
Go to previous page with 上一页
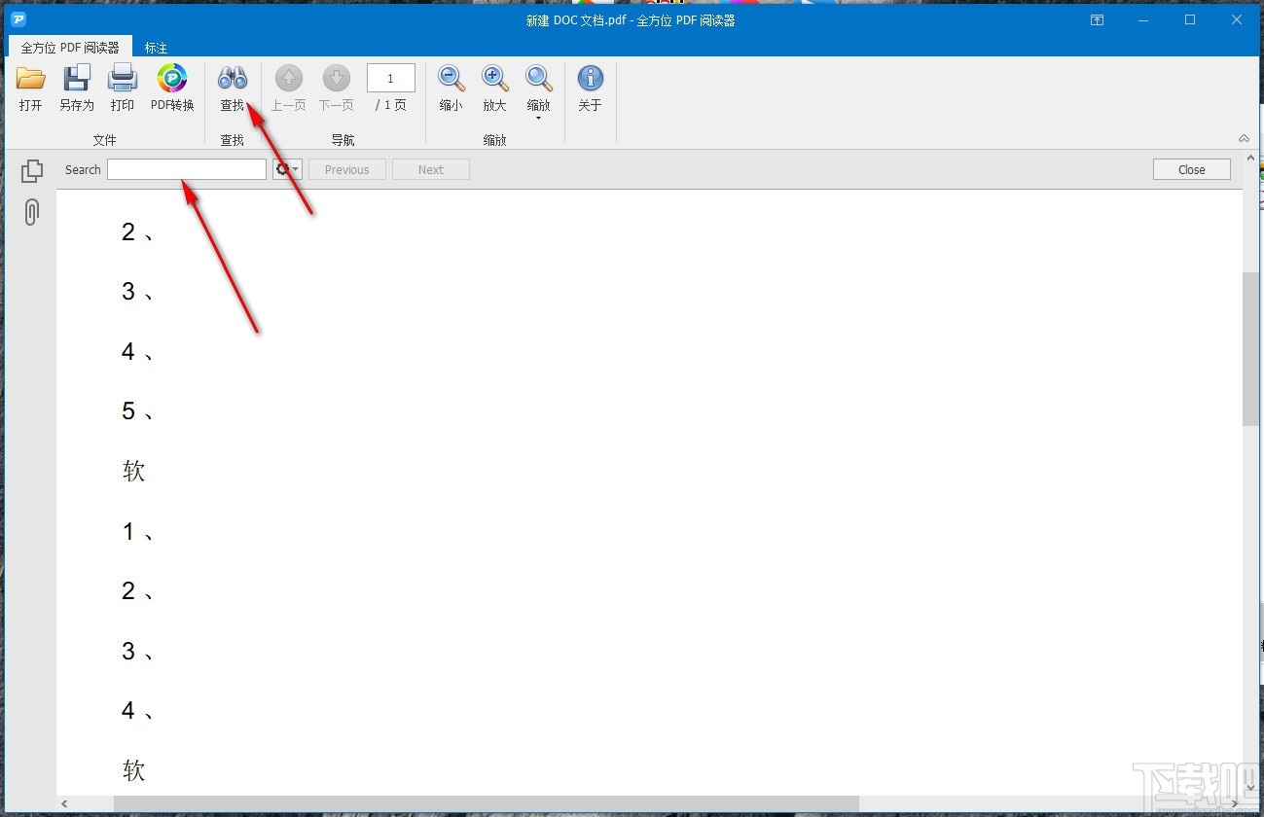289,88
